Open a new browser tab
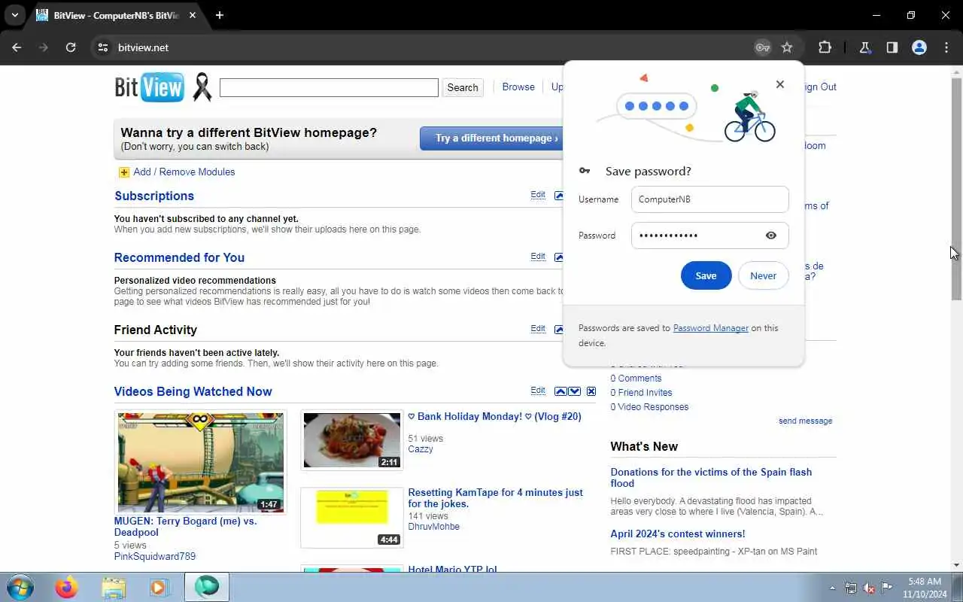The width and height of the screenshot is (963, 602). pos(220,15)
